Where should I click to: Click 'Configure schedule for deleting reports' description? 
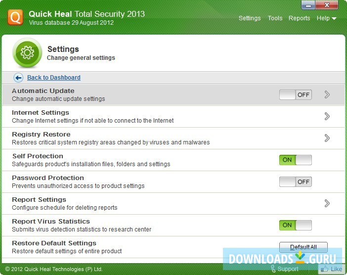[65, 208]
